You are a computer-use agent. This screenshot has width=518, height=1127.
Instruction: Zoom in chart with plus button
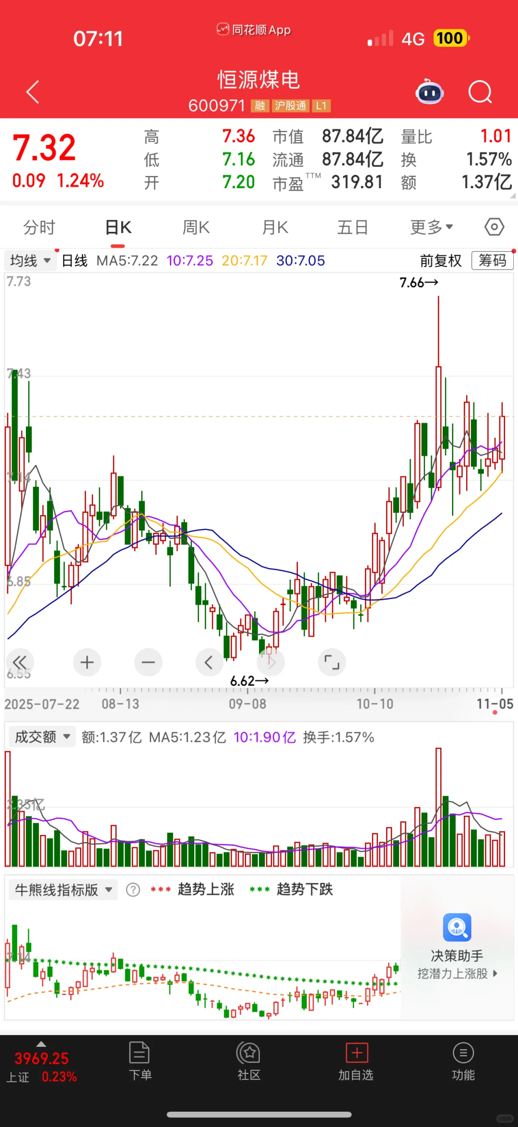pyautogui.click(x=87, y=663)
